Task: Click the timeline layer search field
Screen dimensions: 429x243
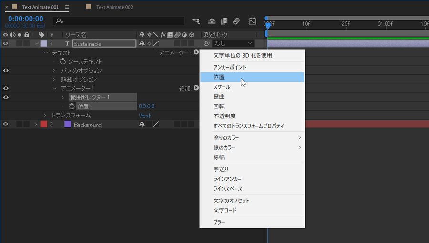Action: coord(119,21)
